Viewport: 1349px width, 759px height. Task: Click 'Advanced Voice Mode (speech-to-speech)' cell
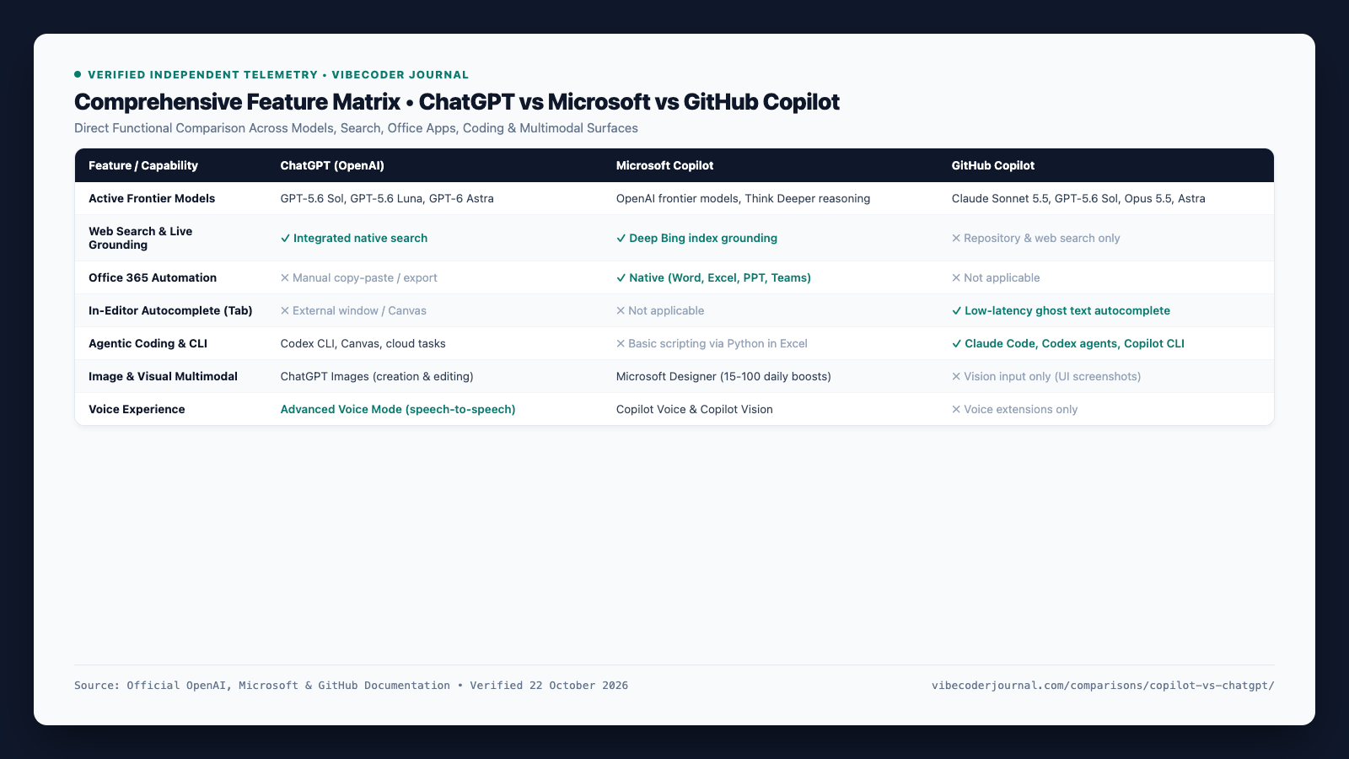[x=398, y=409]
